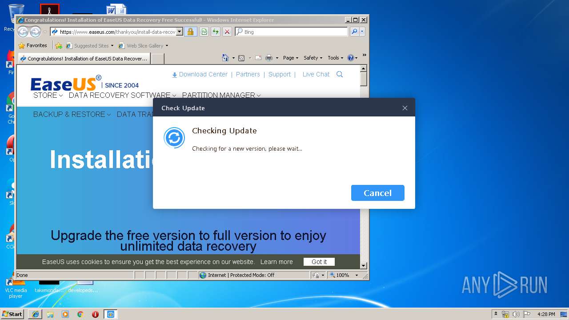Click the security lock icon
The image size is (569, 320).
point(190,32)
